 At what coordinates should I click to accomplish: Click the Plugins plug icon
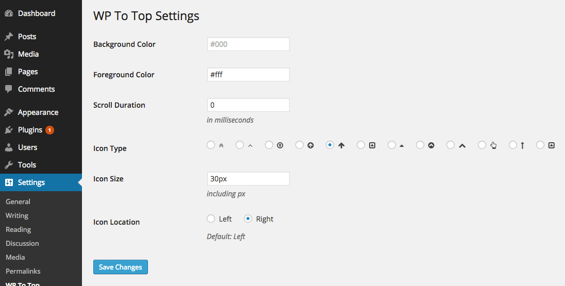point(9,130)
